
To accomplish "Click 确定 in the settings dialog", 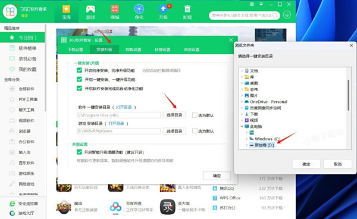I will [217, 176].
